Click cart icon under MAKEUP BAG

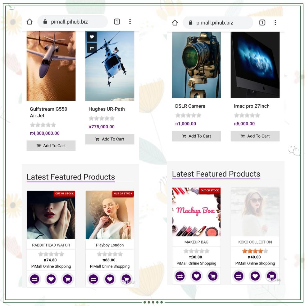coord(213,276)
